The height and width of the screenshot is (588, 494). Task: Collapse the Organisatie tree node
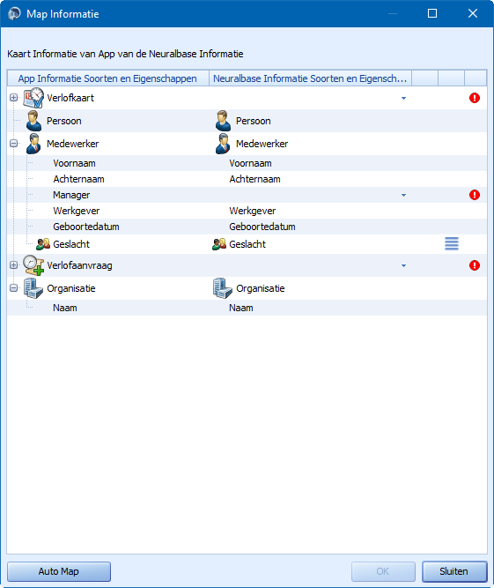(13, 288)
